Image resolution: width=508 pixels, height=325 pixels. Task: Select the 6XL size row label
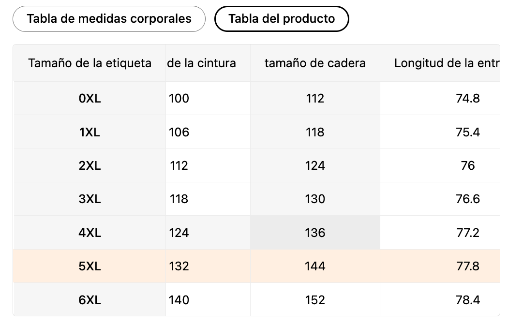click(x=90, y=300)
